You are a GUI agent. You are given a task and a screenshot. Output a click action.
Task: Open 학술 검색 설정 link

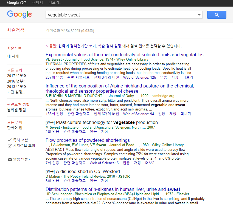110,46
